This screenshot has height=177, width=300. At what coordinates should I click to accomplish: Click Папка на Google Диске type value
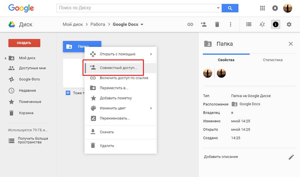(x=251, y=96)
